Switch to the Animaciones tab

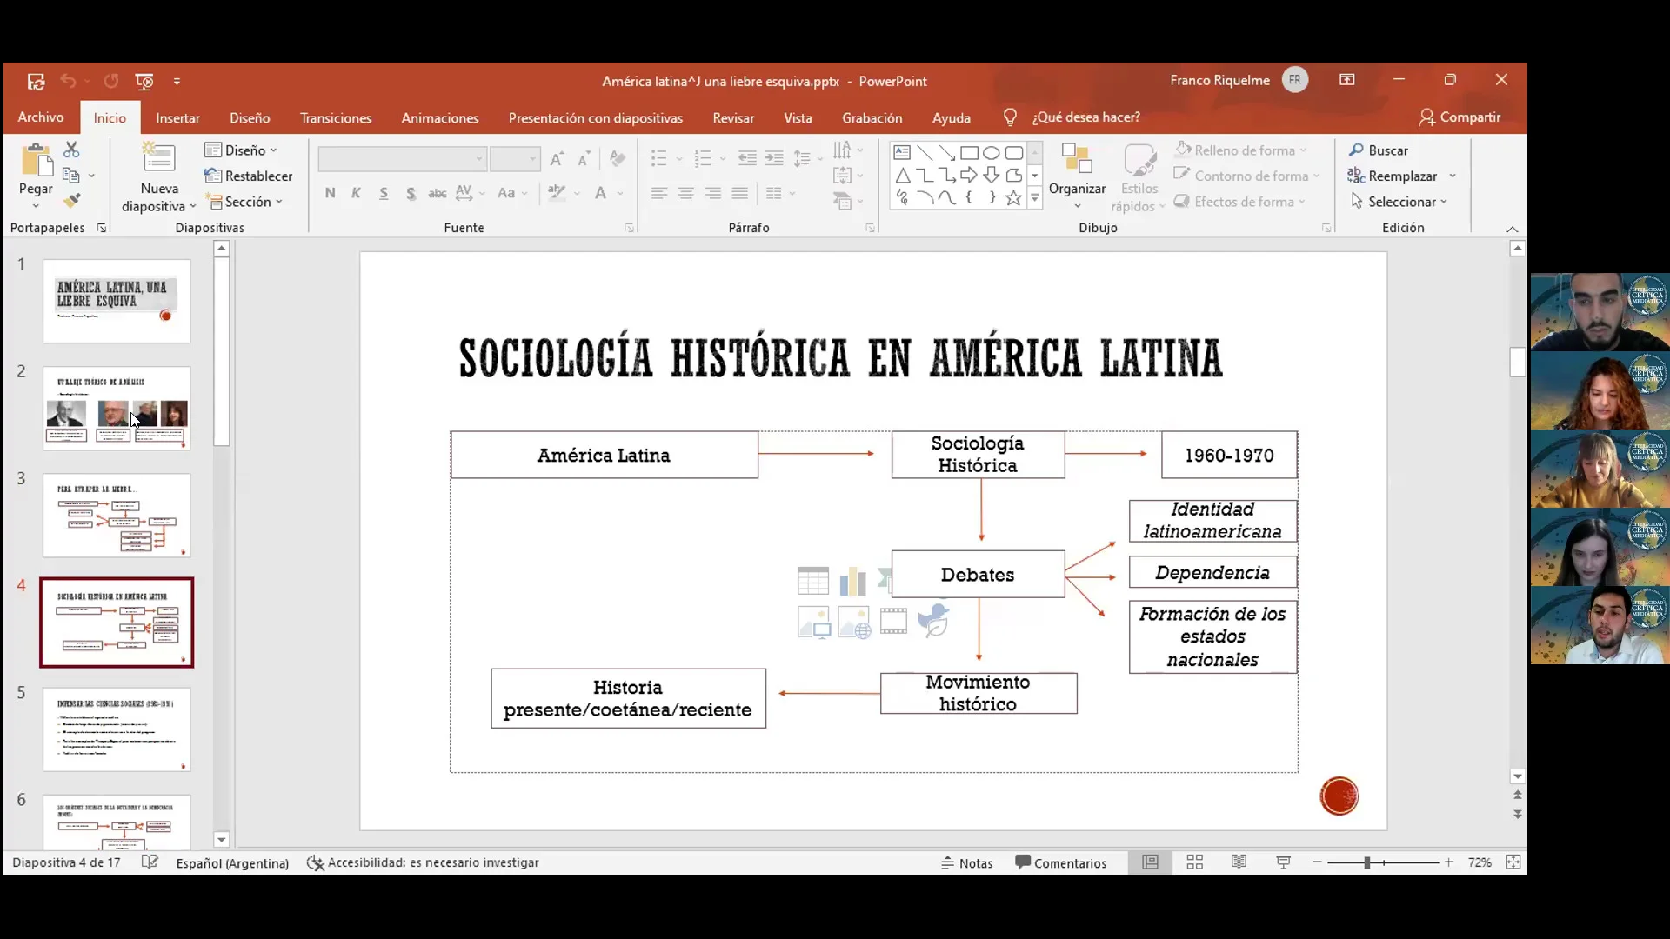pyautogui.click(x=440, y=117)
